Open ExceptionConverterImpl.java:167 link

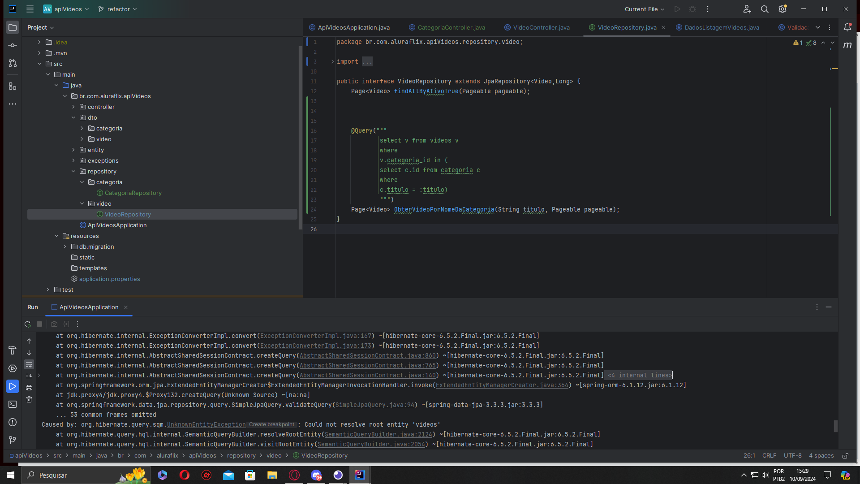coord(316,336)
